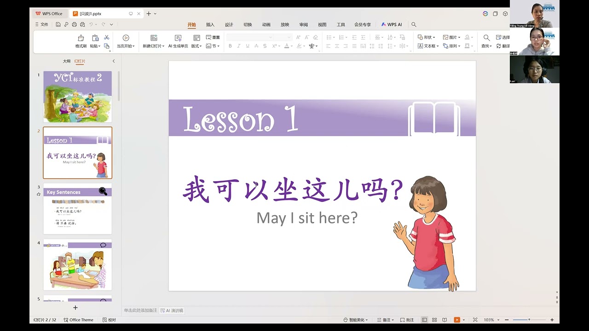Open the font name combo box

pos(250,37)
